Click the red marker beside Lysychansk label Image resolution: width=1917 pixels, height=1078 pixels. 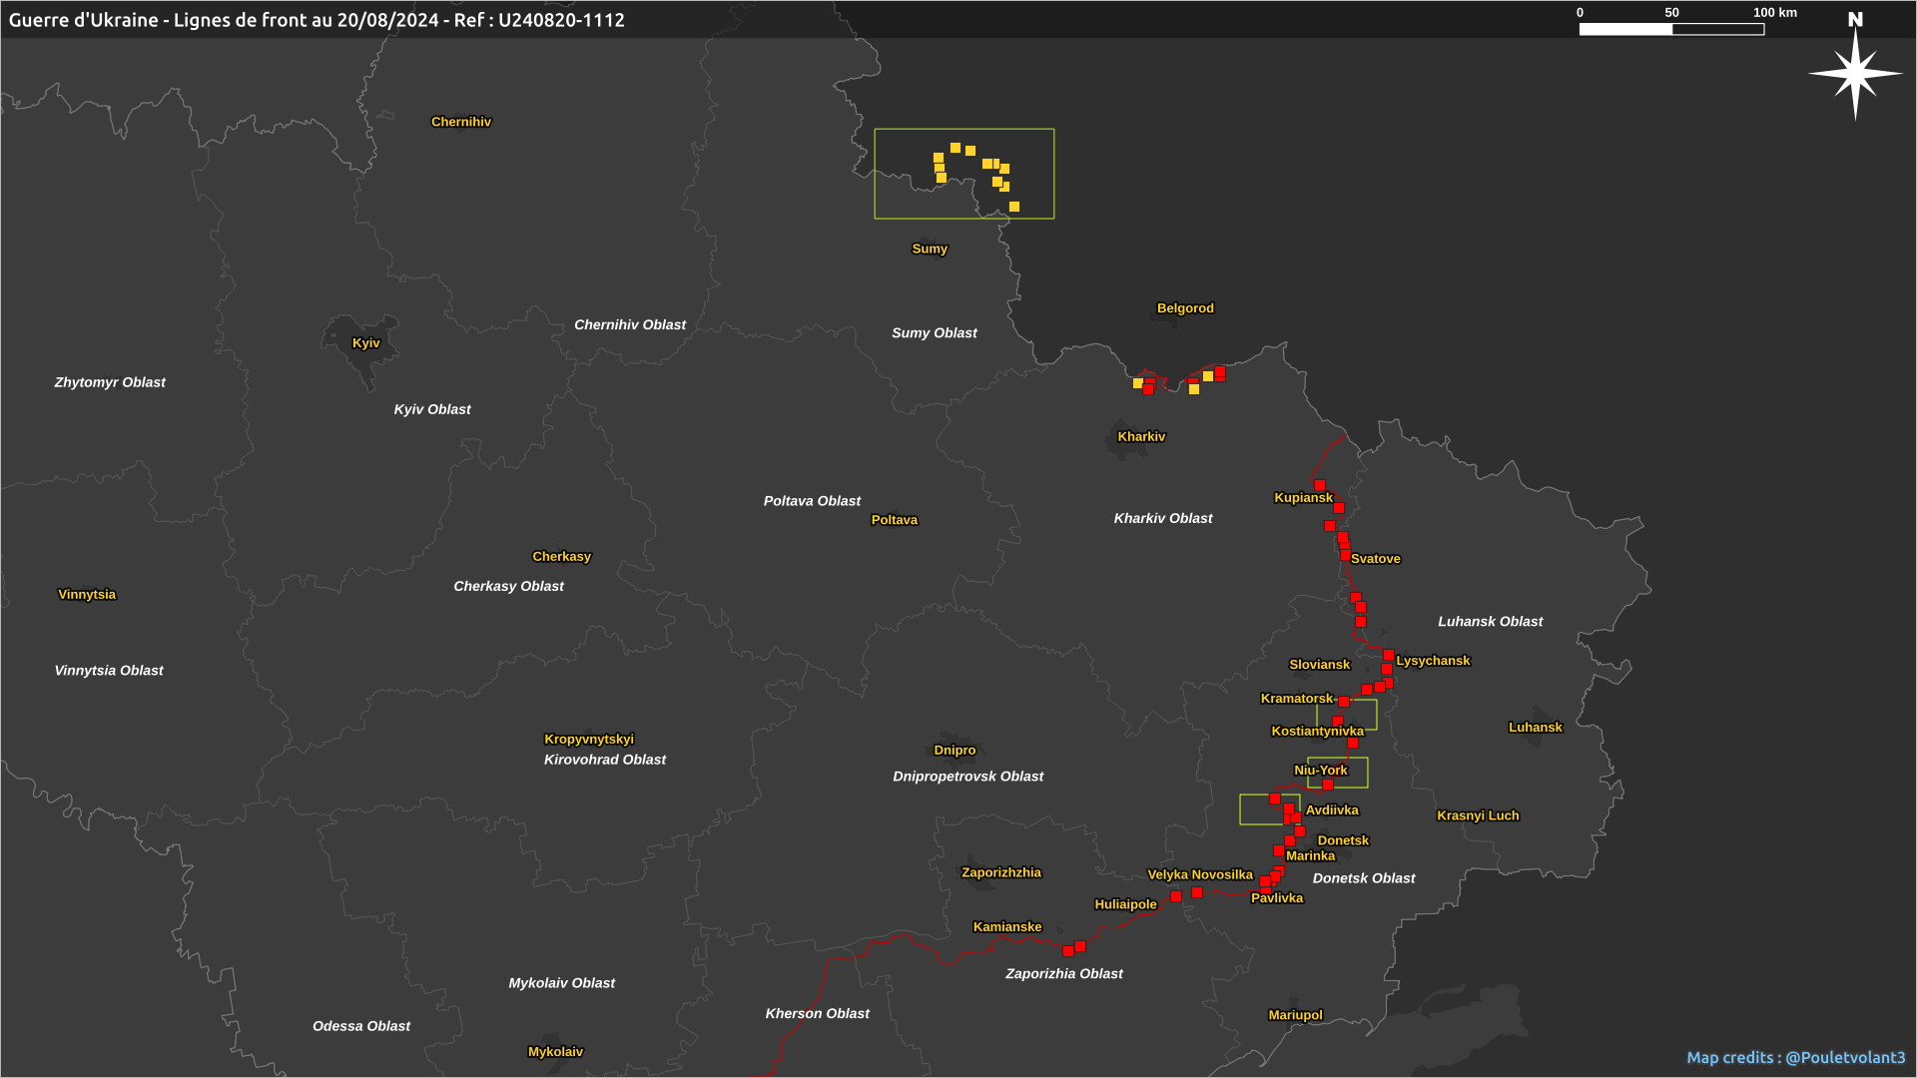pos(1389,656)
